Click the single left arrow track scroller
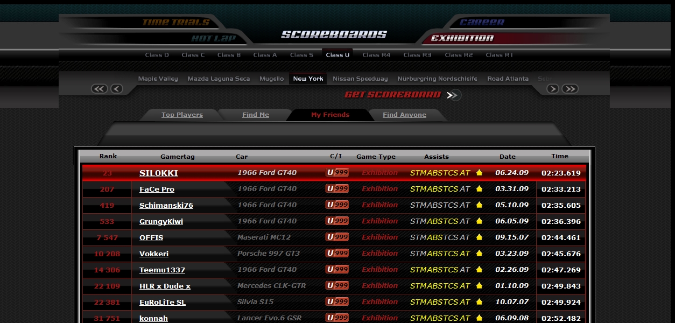This screenshot has width=675, height=323. tap(117, 89)
